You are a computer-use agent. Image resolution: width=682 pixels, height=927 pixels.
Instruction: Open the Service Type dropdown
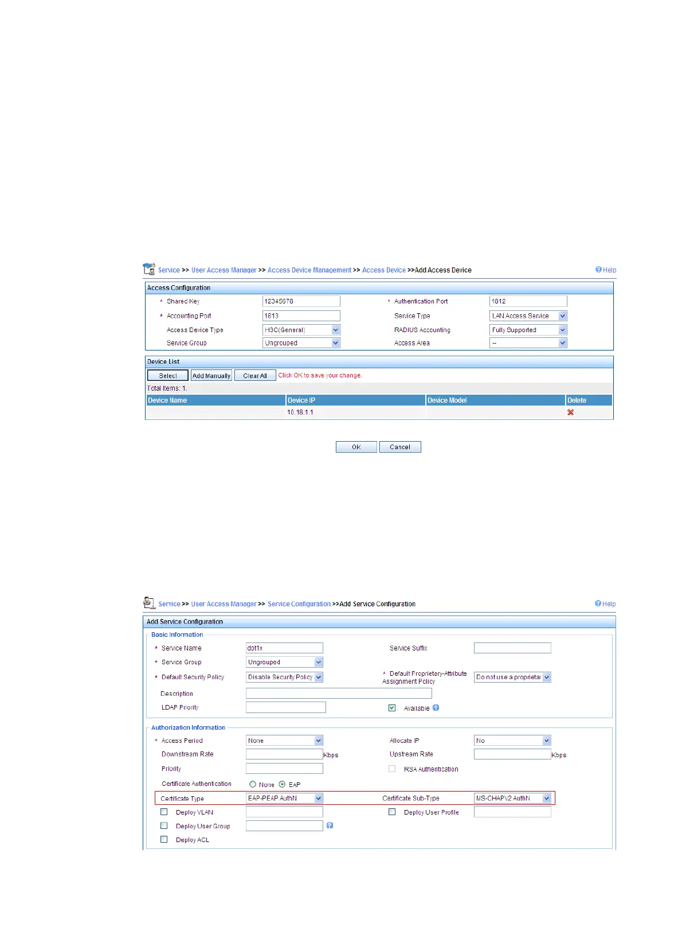click(x=528, y=316)
